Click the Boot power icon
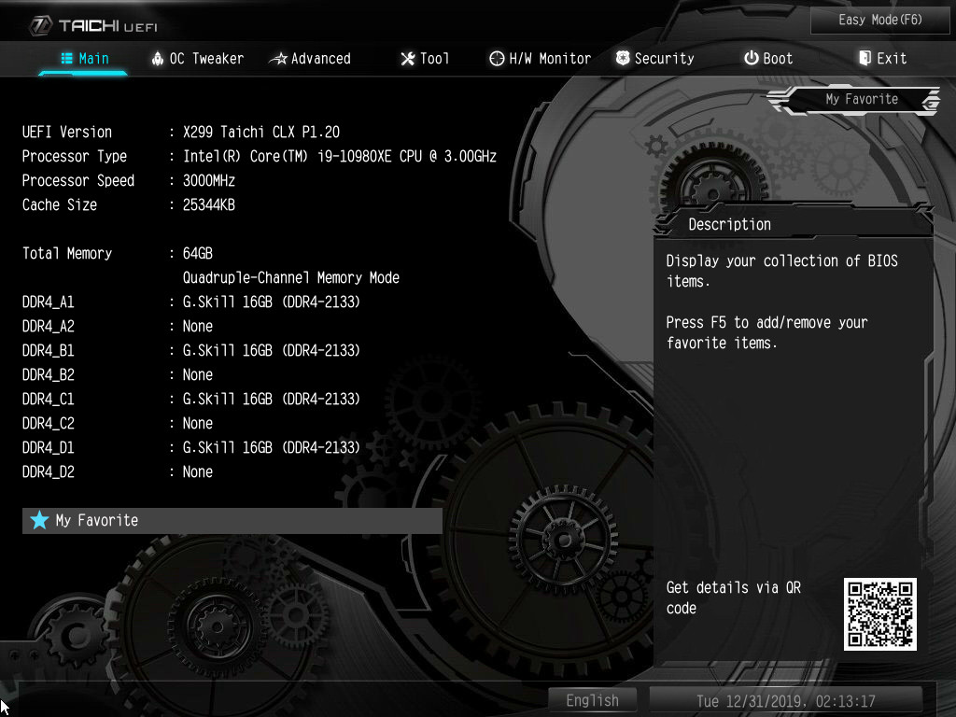 tap(751, 59)
